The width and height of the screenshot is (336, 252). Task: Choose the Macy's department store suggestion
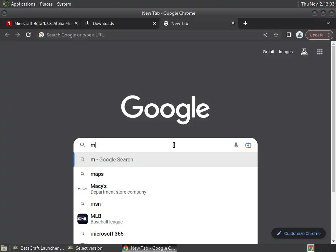pos(165,189)
